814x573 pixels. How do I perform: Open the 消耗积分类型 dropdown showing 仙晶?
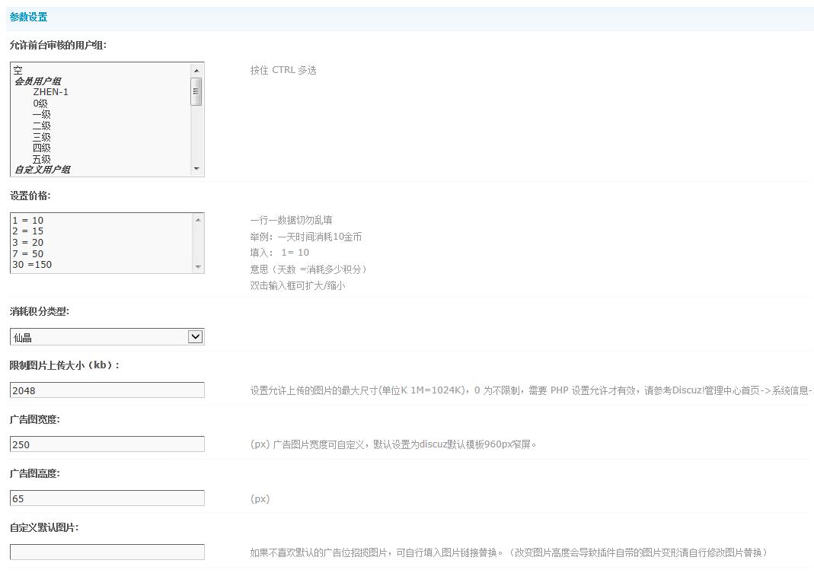tap(99, 337)
